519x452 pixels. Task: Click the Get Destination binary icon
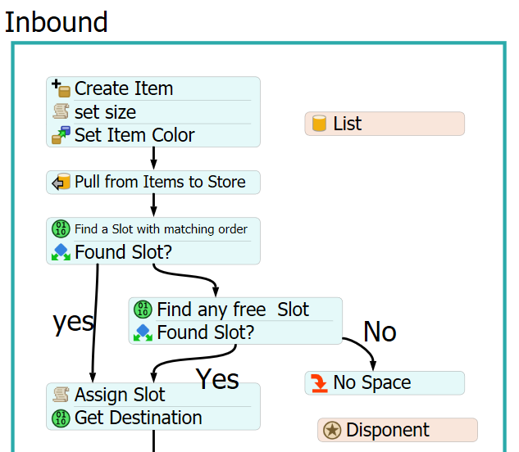61,418
